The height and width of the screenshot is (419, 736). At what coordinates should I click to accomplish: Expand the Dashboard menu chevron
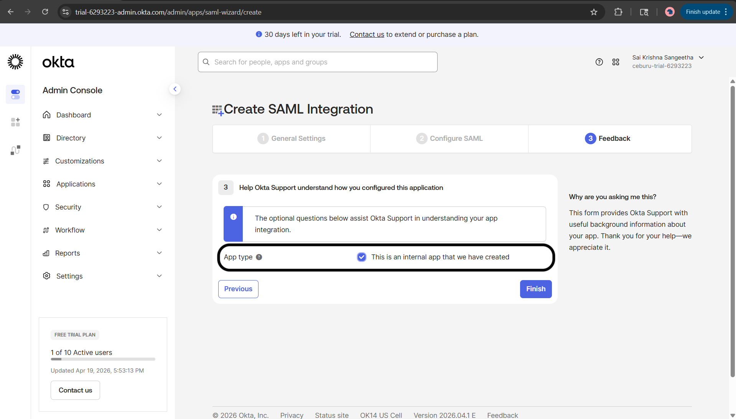click(160, 115)
